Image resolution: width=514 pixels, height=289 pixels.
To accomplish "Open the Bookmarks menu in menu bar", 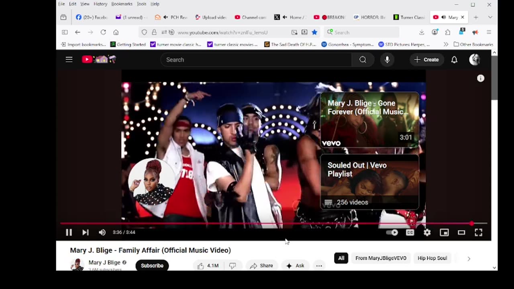I will (122, 4).
